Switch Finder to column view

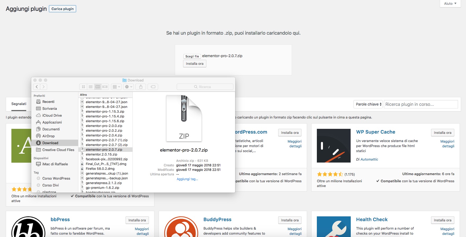click(98, 87)
